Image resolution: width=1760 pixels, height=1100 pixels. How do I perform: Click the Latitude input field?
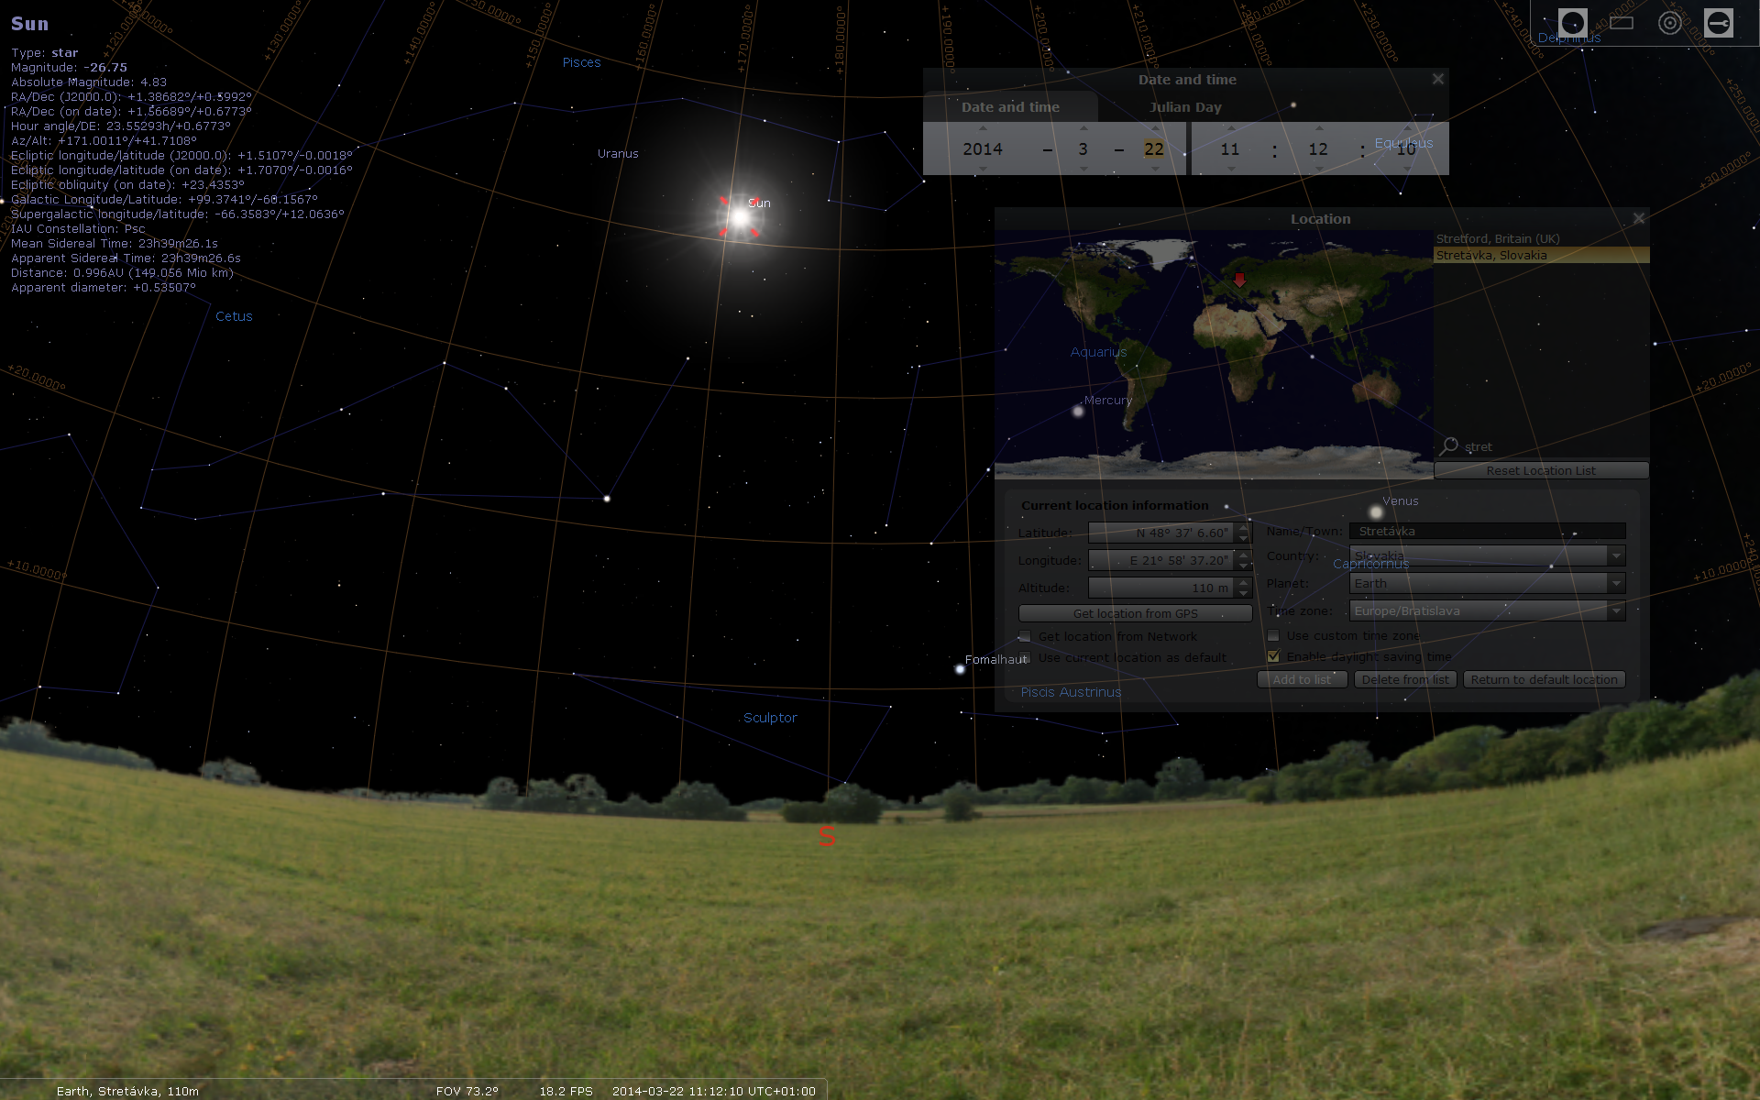point(1161,533)
